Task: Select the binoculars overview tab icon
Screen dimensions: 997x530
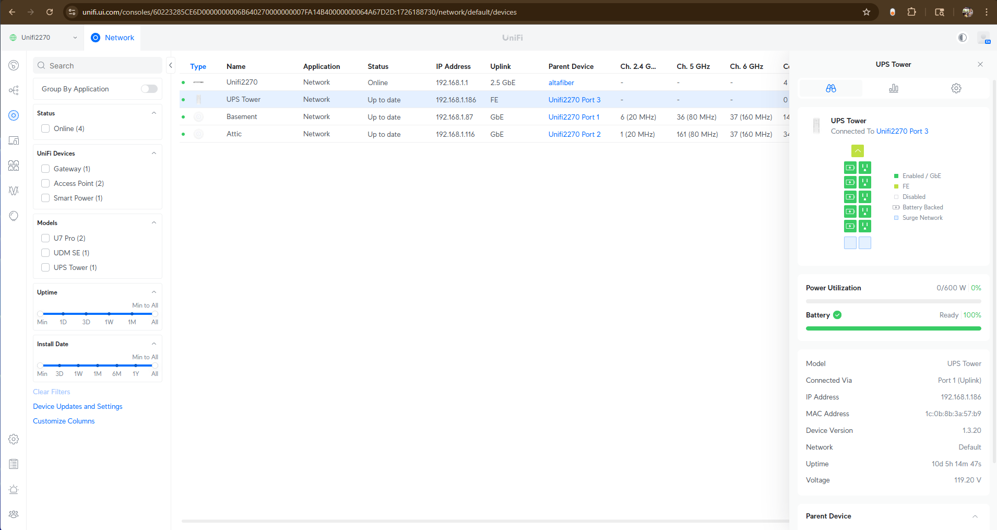Action: click(x=830, y=88)
